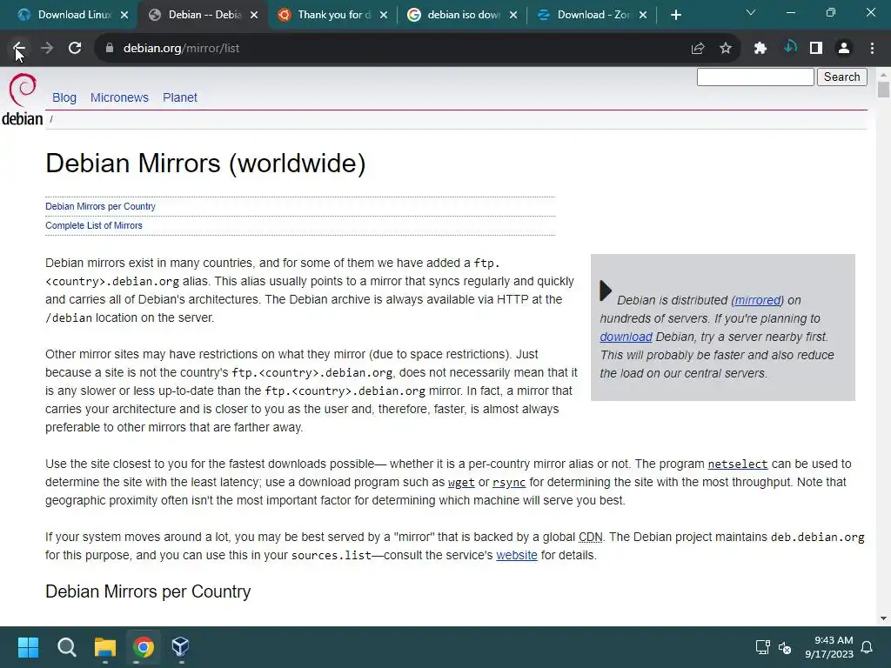Open the network status tray icon
The width and height of the screenshot is (891, 668).
click(762, 647)
